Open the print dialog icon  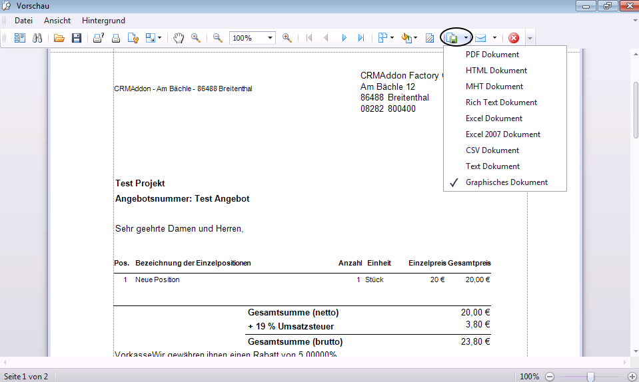(98, 38)
